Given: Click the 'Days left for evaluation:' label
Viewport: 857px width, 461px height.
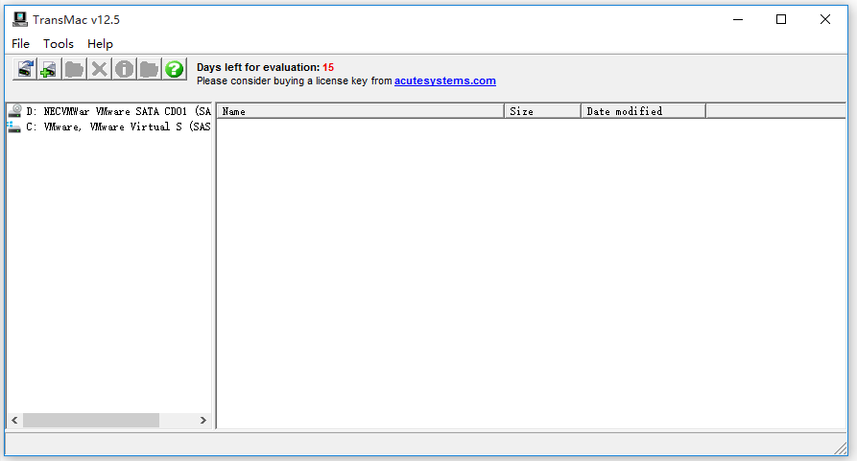Looking at the screenshot, I should pos(258,67).
